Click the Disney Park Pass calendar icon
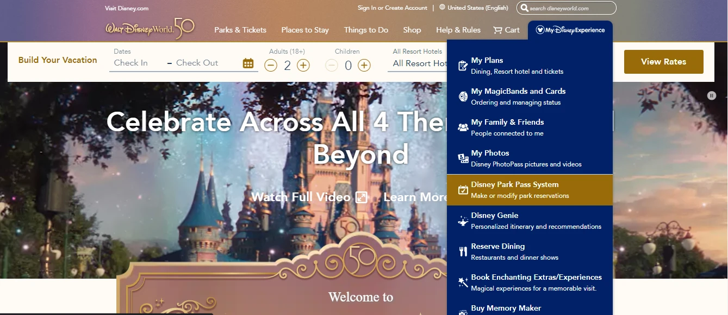Viewport: 728px width, 315px height. pos(463,190)
